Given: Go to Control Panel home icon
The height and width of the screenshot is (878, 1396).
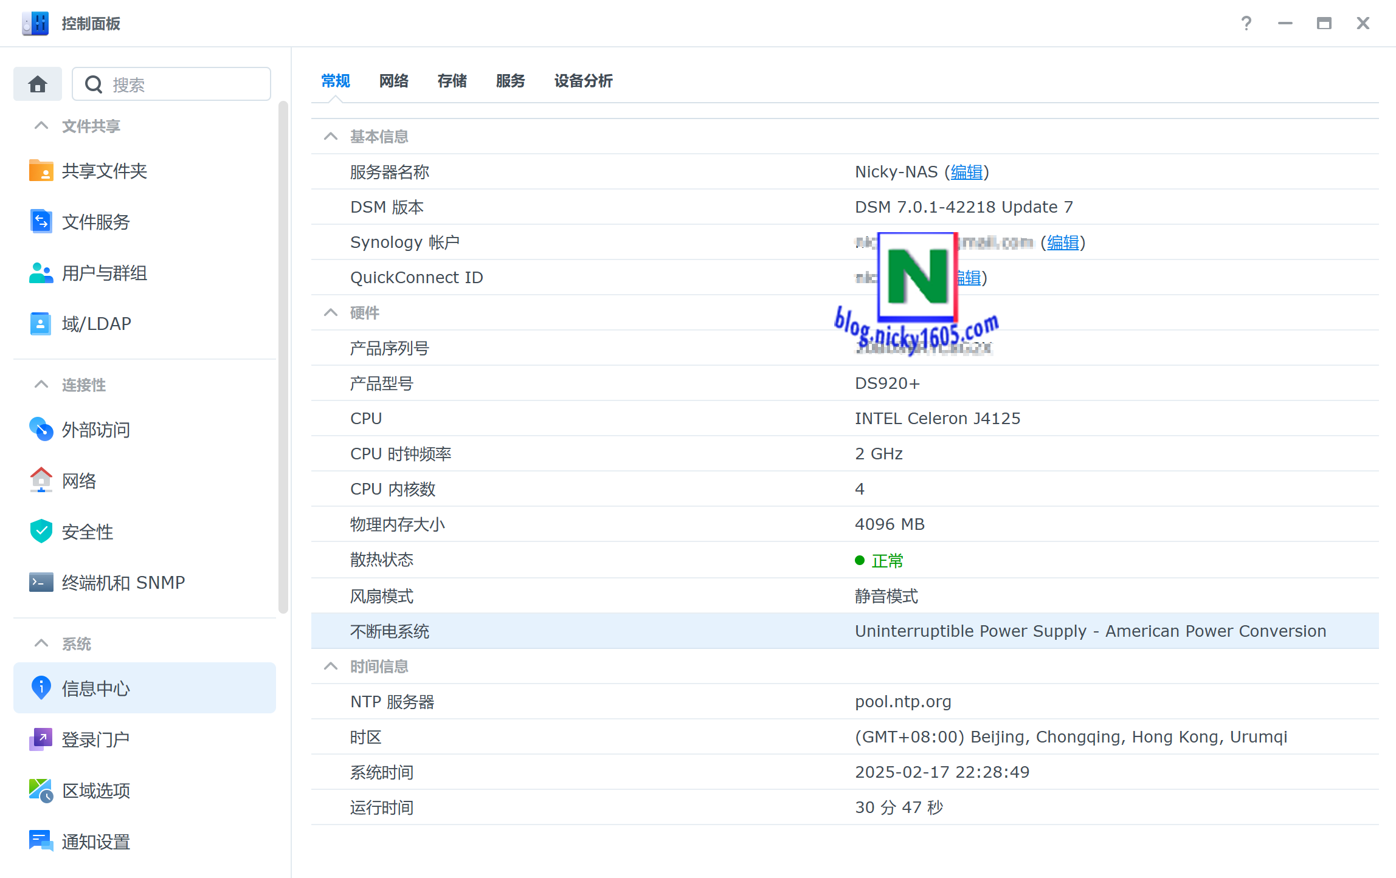Looking at the screenshot, I should click(x=38, y=84).
